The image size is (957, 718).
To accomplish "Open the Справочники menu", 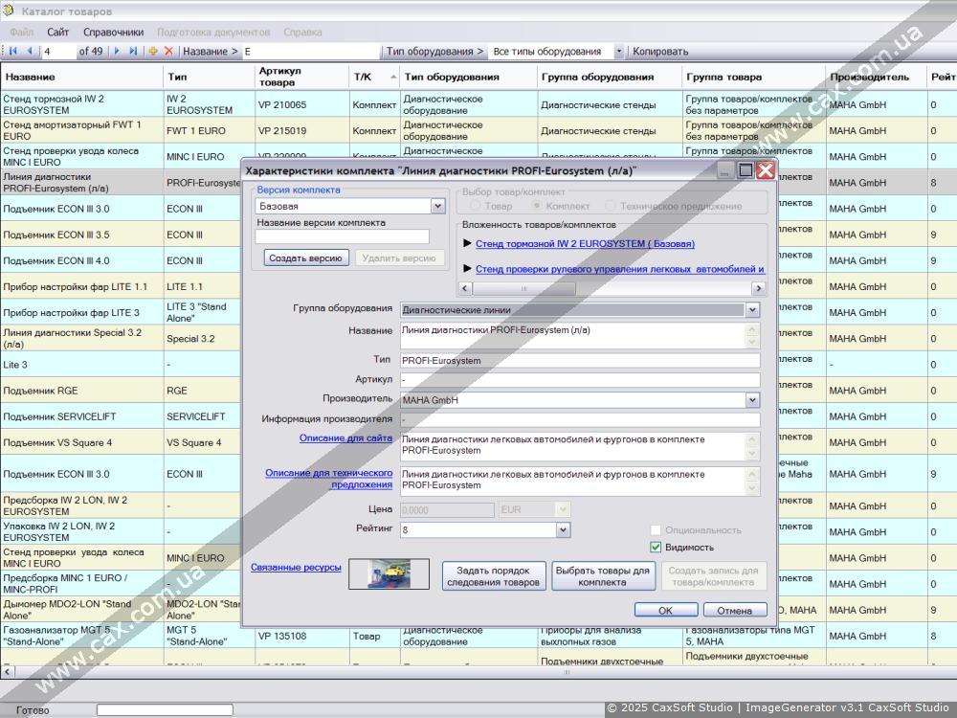I will point(113,32).
